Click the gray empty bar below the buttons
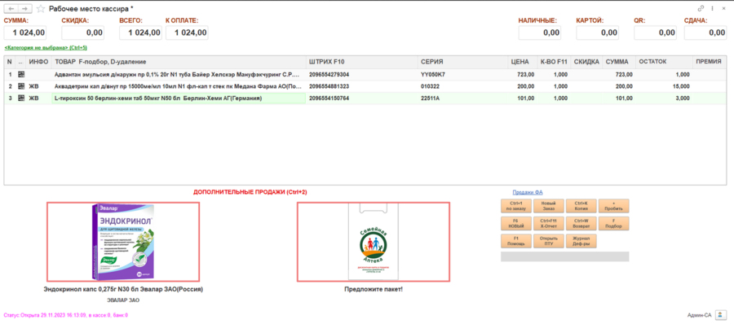The image size is (734, 324). click(x=565, y=256)
